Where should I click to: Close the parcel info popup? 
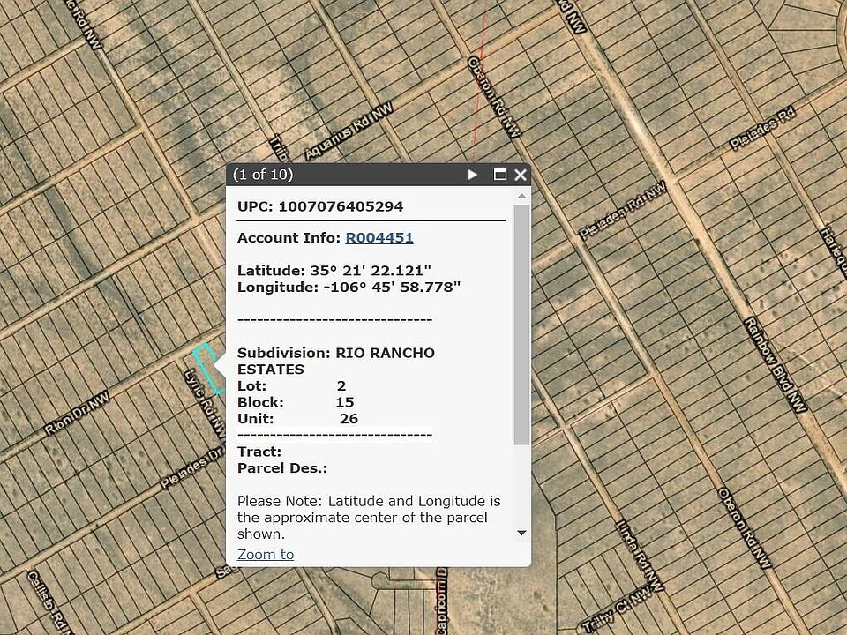tap(521, 175)
